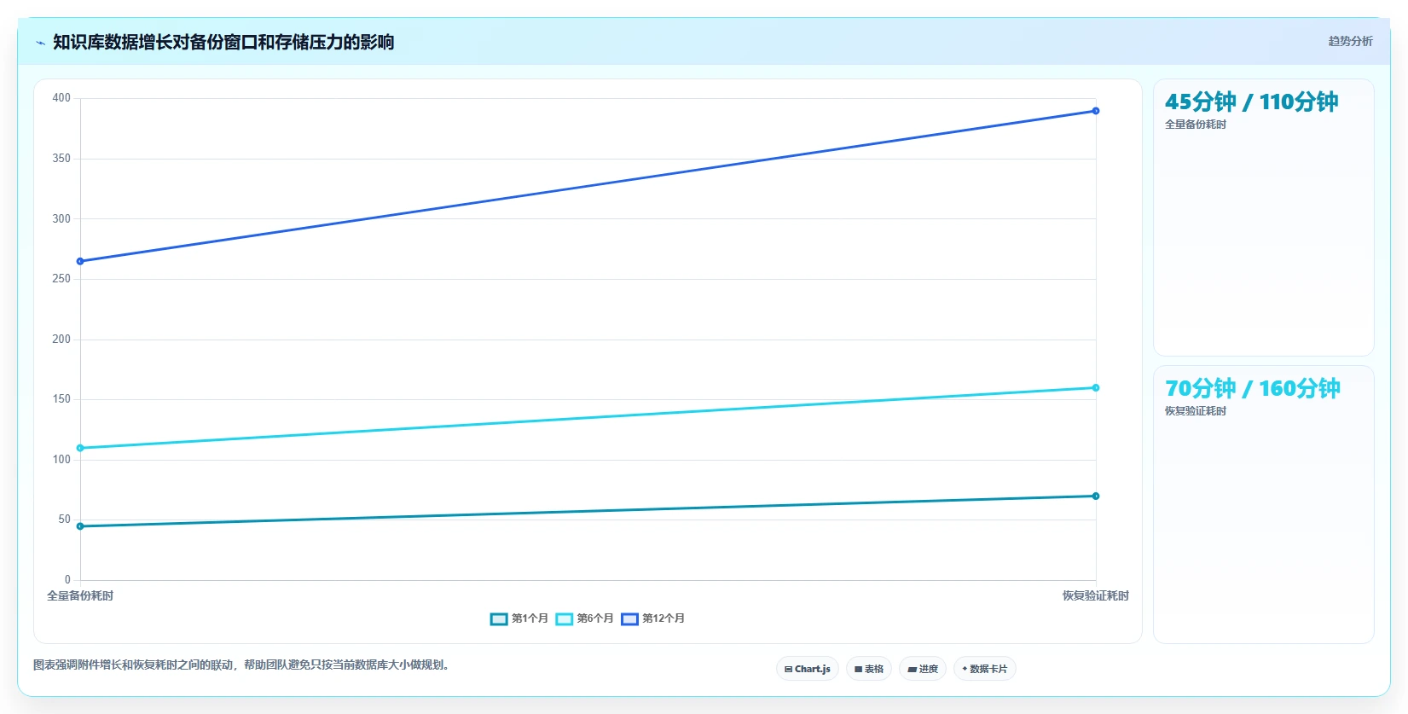Viewport: 1408px width, 714px height.
Task: Click the 45分钟 / 110分钟 card value
Action: pyautogui.click(x=1251, y=102)
